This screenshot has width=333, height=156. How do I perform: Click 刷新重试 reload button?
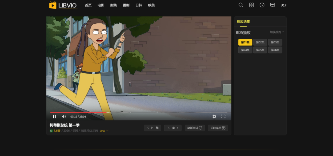tap(195, 128)
